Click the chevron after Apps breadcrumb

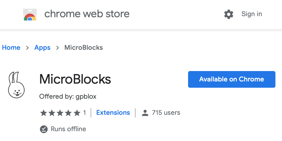click(x=57, y=48)
